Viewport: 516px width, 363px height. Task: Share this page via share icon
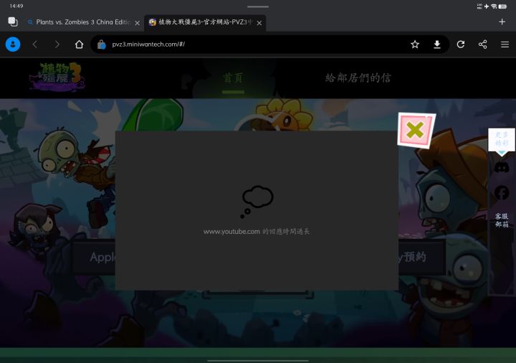tap(483, 44)
